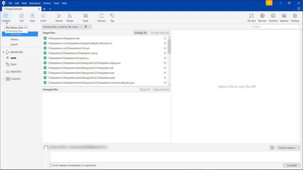Expand the STASHES section
The width and height of the screenshot is (303, 170).
tap(3, 79)
